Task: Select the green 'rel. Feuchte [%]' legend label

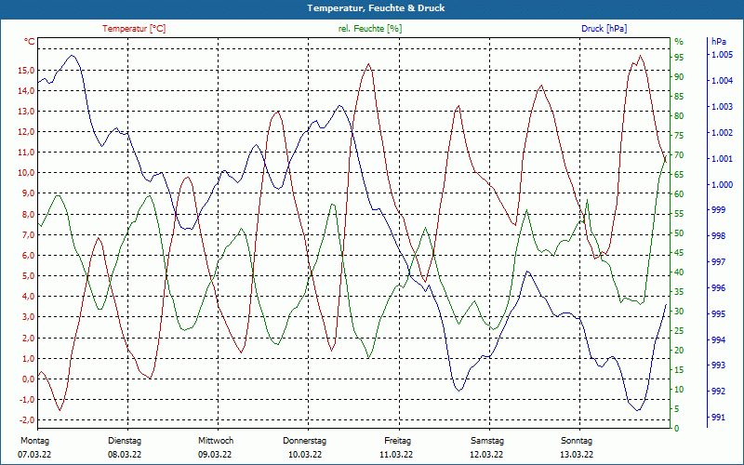Action: click(370, 29)
